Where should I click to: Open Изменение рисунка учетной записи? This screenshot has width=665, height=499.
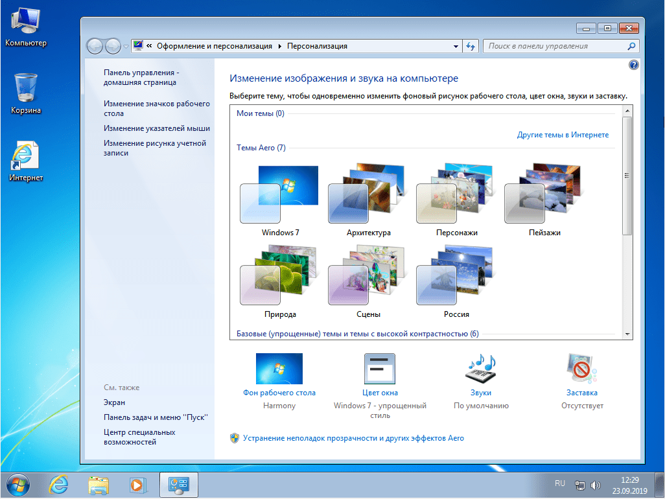click(x=155, y=148)
